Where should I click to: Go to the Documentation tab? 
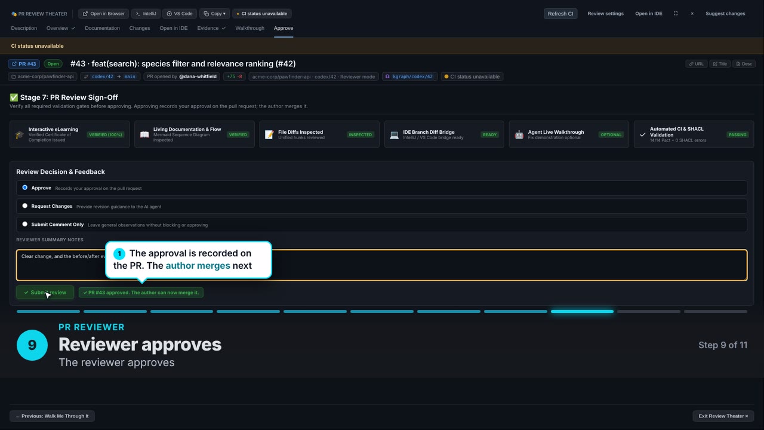(x=102, y=28)
